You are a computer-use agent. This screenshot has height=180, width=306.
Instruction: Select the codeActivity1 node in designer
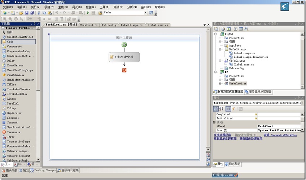[124, 57]
